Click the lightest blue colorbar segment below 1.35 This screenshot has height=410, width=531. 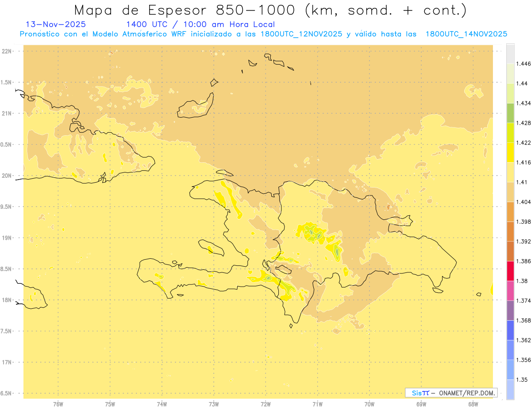coord(510,389)
